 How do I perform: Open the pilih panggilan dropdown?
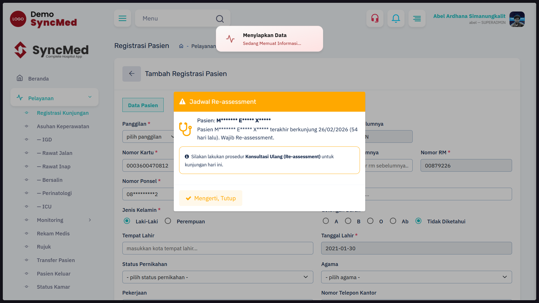tap(148, 137)
